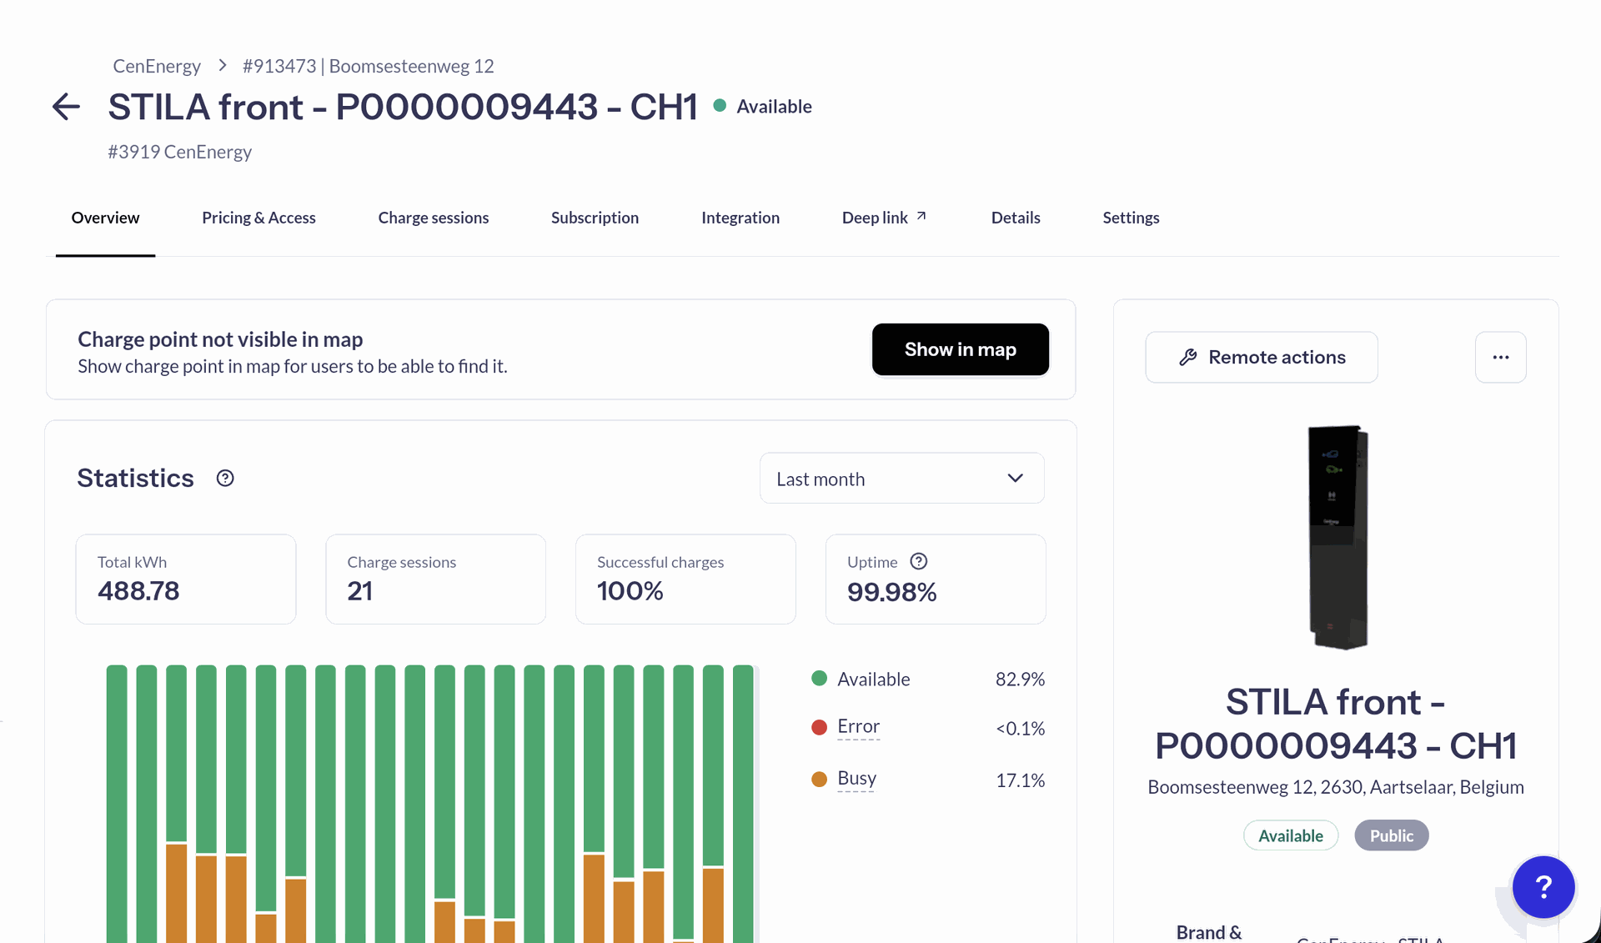The image size is (1601, 943).
Task: Click the green Available status dot
Action: coord(720,106)
